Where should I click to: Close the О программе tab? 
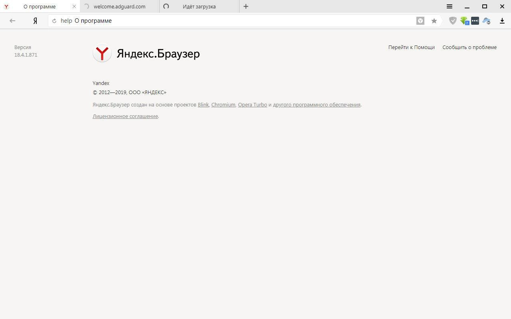[x=74, y=6]
